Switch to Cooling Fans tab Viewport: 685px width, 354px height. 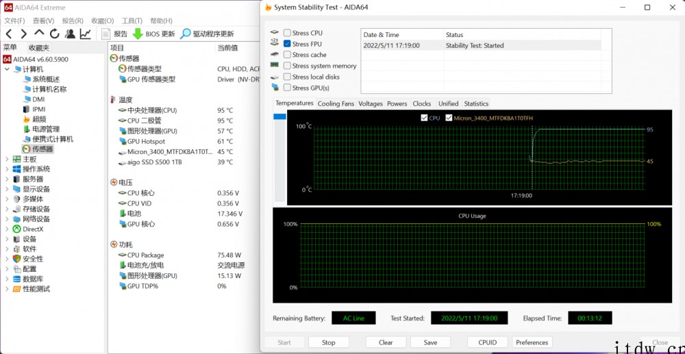coord(336,103)
